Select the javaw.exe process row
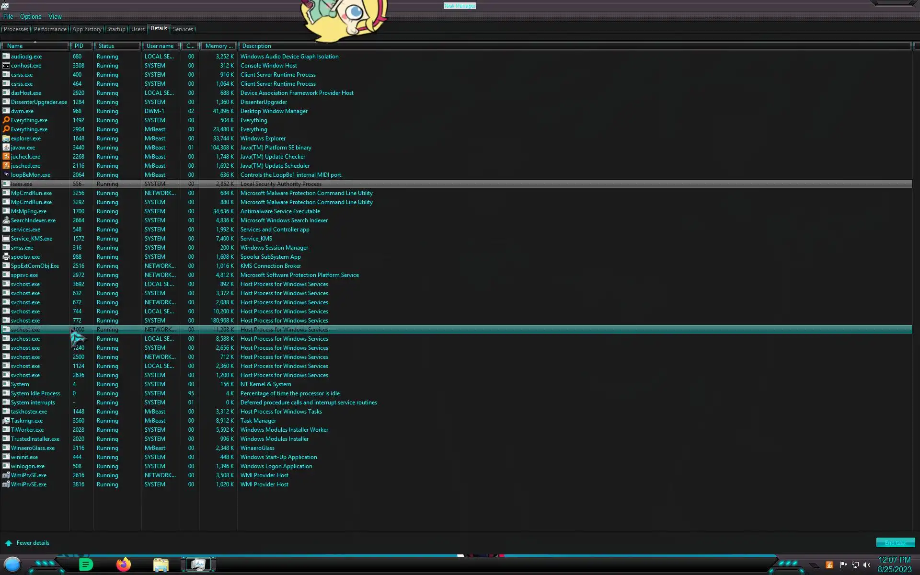Screen dimensions: 920x575 coord(23,148)
